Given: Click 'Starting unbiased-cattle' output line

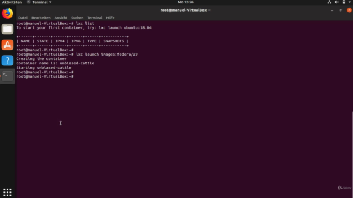Looking at the screenshot, I should (x=44, y=68).
